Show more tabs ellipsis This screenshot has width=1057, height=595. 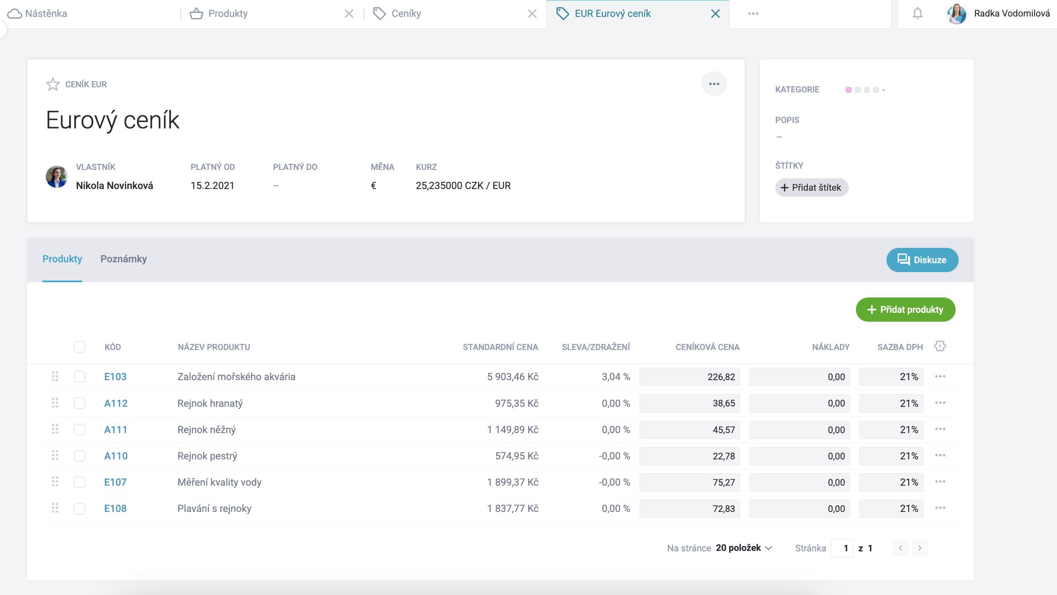[x=753, y=14]
